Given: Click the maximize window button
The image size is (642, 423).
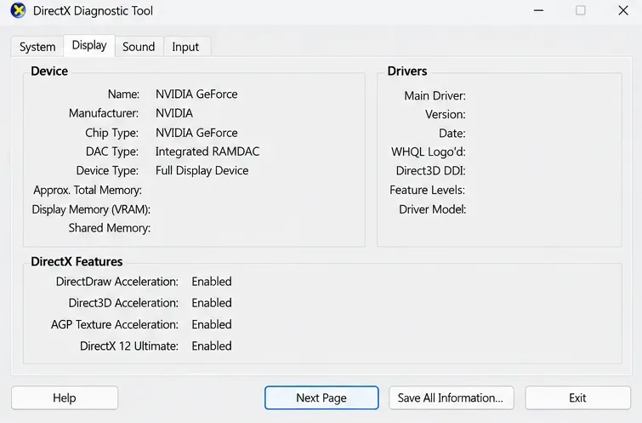Looking at the screenshot, I should pos(581,10).
